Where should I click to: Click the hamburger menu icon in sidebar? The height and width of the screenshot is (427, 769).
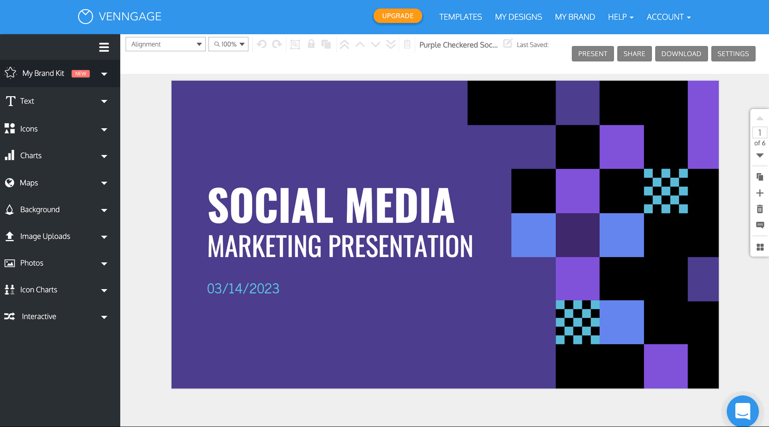click(104, 48)
